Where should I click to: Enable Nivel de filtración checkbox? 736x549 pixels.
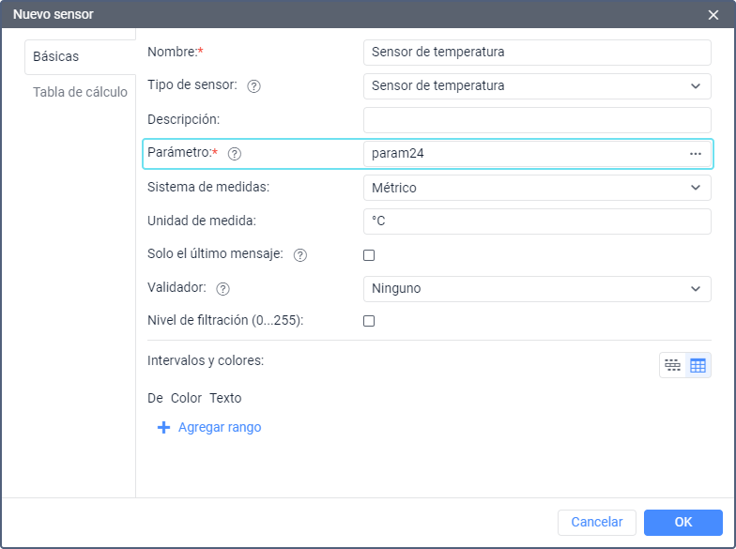pos(369,321)
